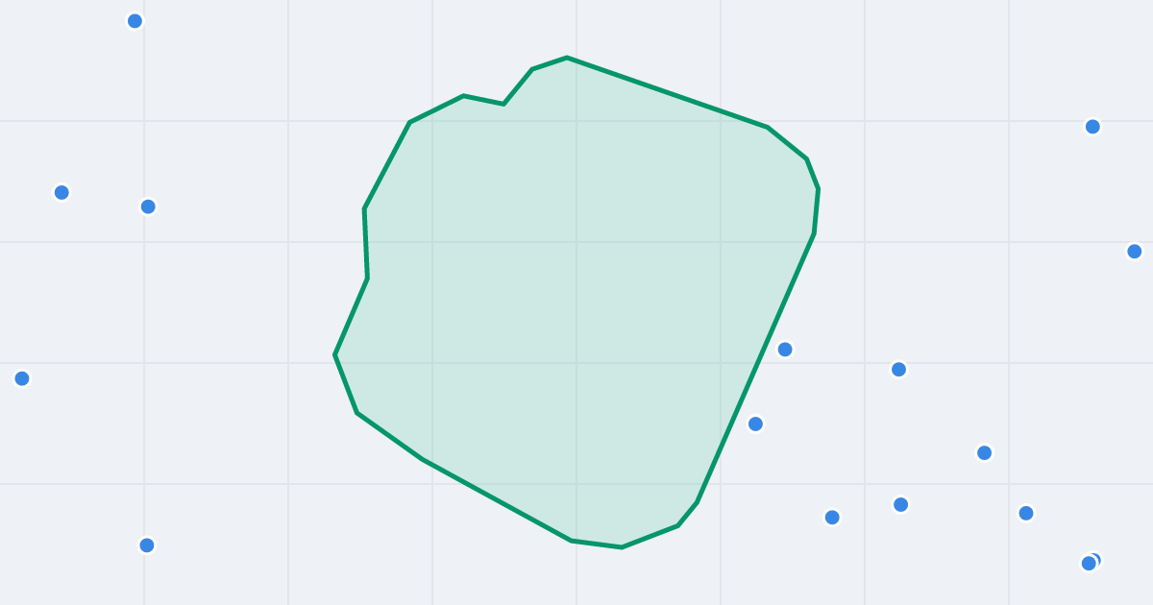Select the topmost blue data point
The image size is (1153, 605).
click(135, 21)
